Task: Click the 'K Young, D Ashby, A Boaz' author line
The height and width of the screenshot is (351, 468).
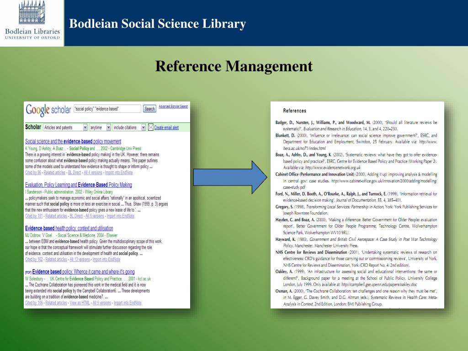Action: pyautogui.click(x=83, y=149)
